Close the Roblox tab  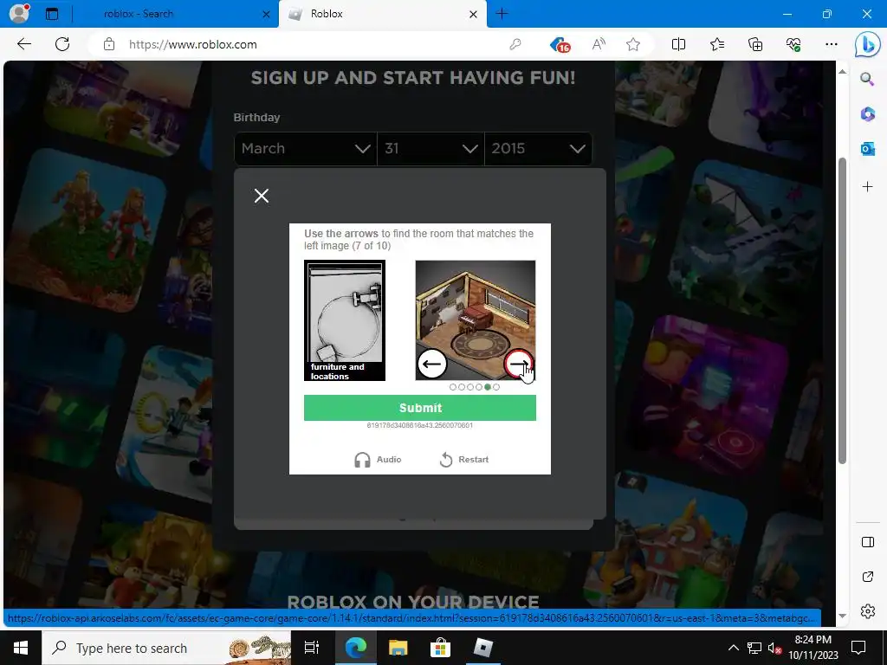[x=474, y=14]
